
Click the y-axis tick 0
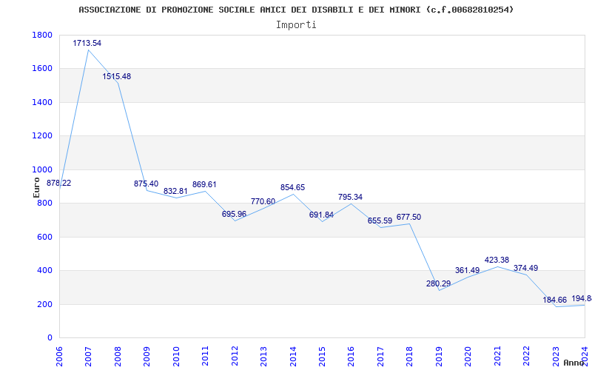50,338
